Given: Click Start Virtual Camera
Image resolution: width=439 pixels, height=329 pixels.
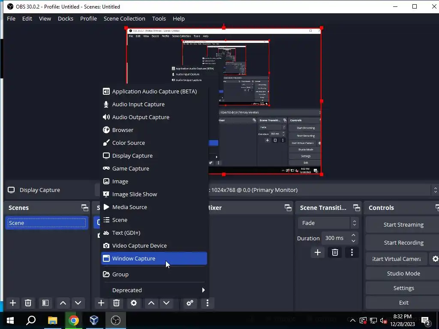Looking at the screenshot, I should (397, 259).
